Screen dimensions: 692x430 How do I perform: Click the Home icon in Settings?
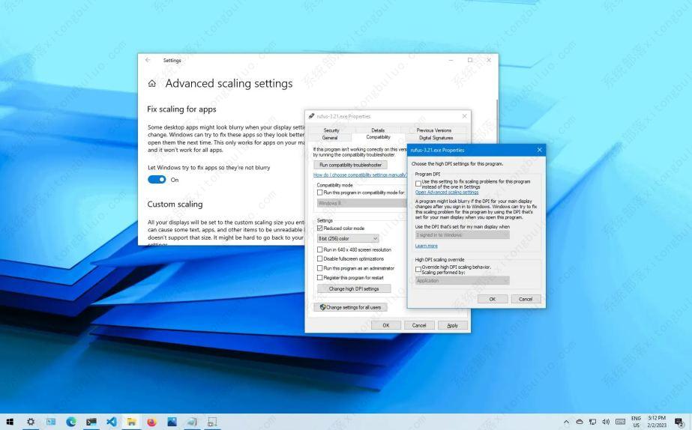point(151,83)
